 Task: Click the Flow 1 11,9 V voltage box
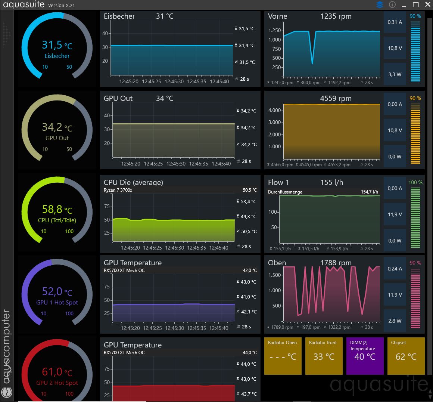(x=395, y=214)
